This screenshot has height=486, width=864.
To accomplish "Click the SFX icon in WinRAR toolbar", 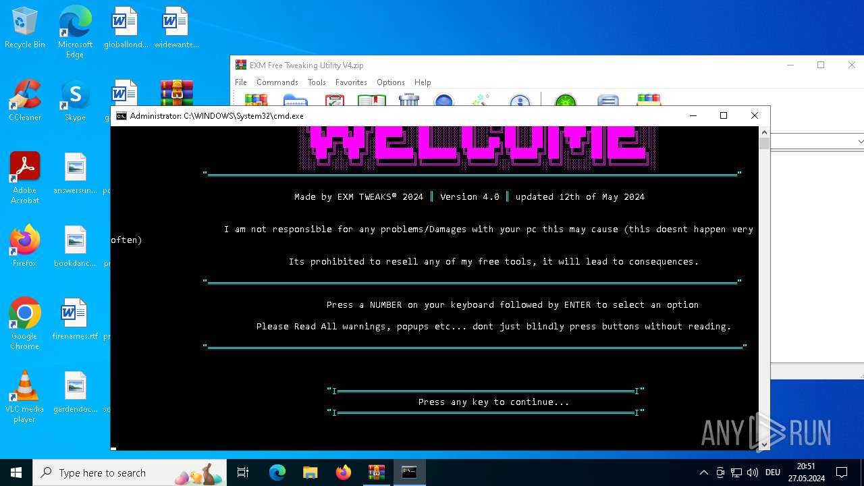I will pyautogui.click(x=648, y=100).
